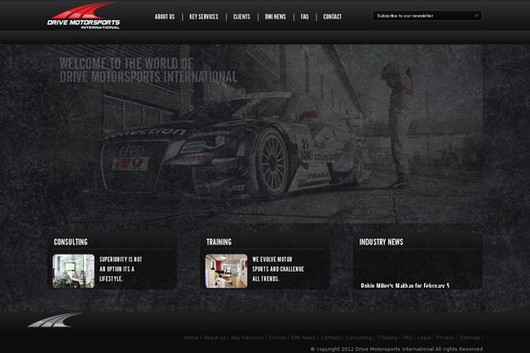Open FAQ footer link
The image size is (530, 353).
pyautogui.click(x=407, y=337)
